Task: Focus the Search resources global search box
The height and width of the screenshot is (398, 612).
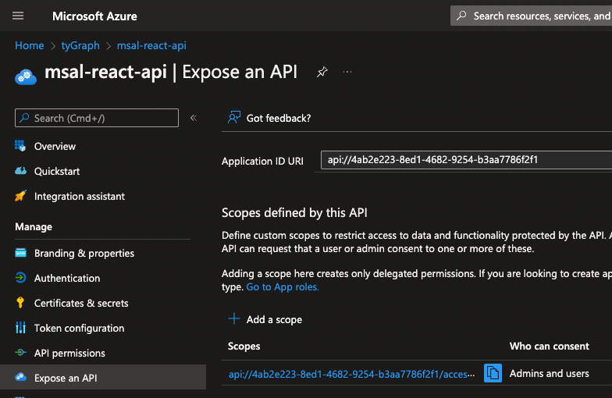Action: point(531,16)
